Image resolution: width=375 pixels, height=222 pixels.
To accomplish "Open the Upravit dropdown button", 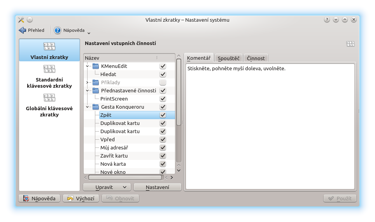I will coord(107,187).
